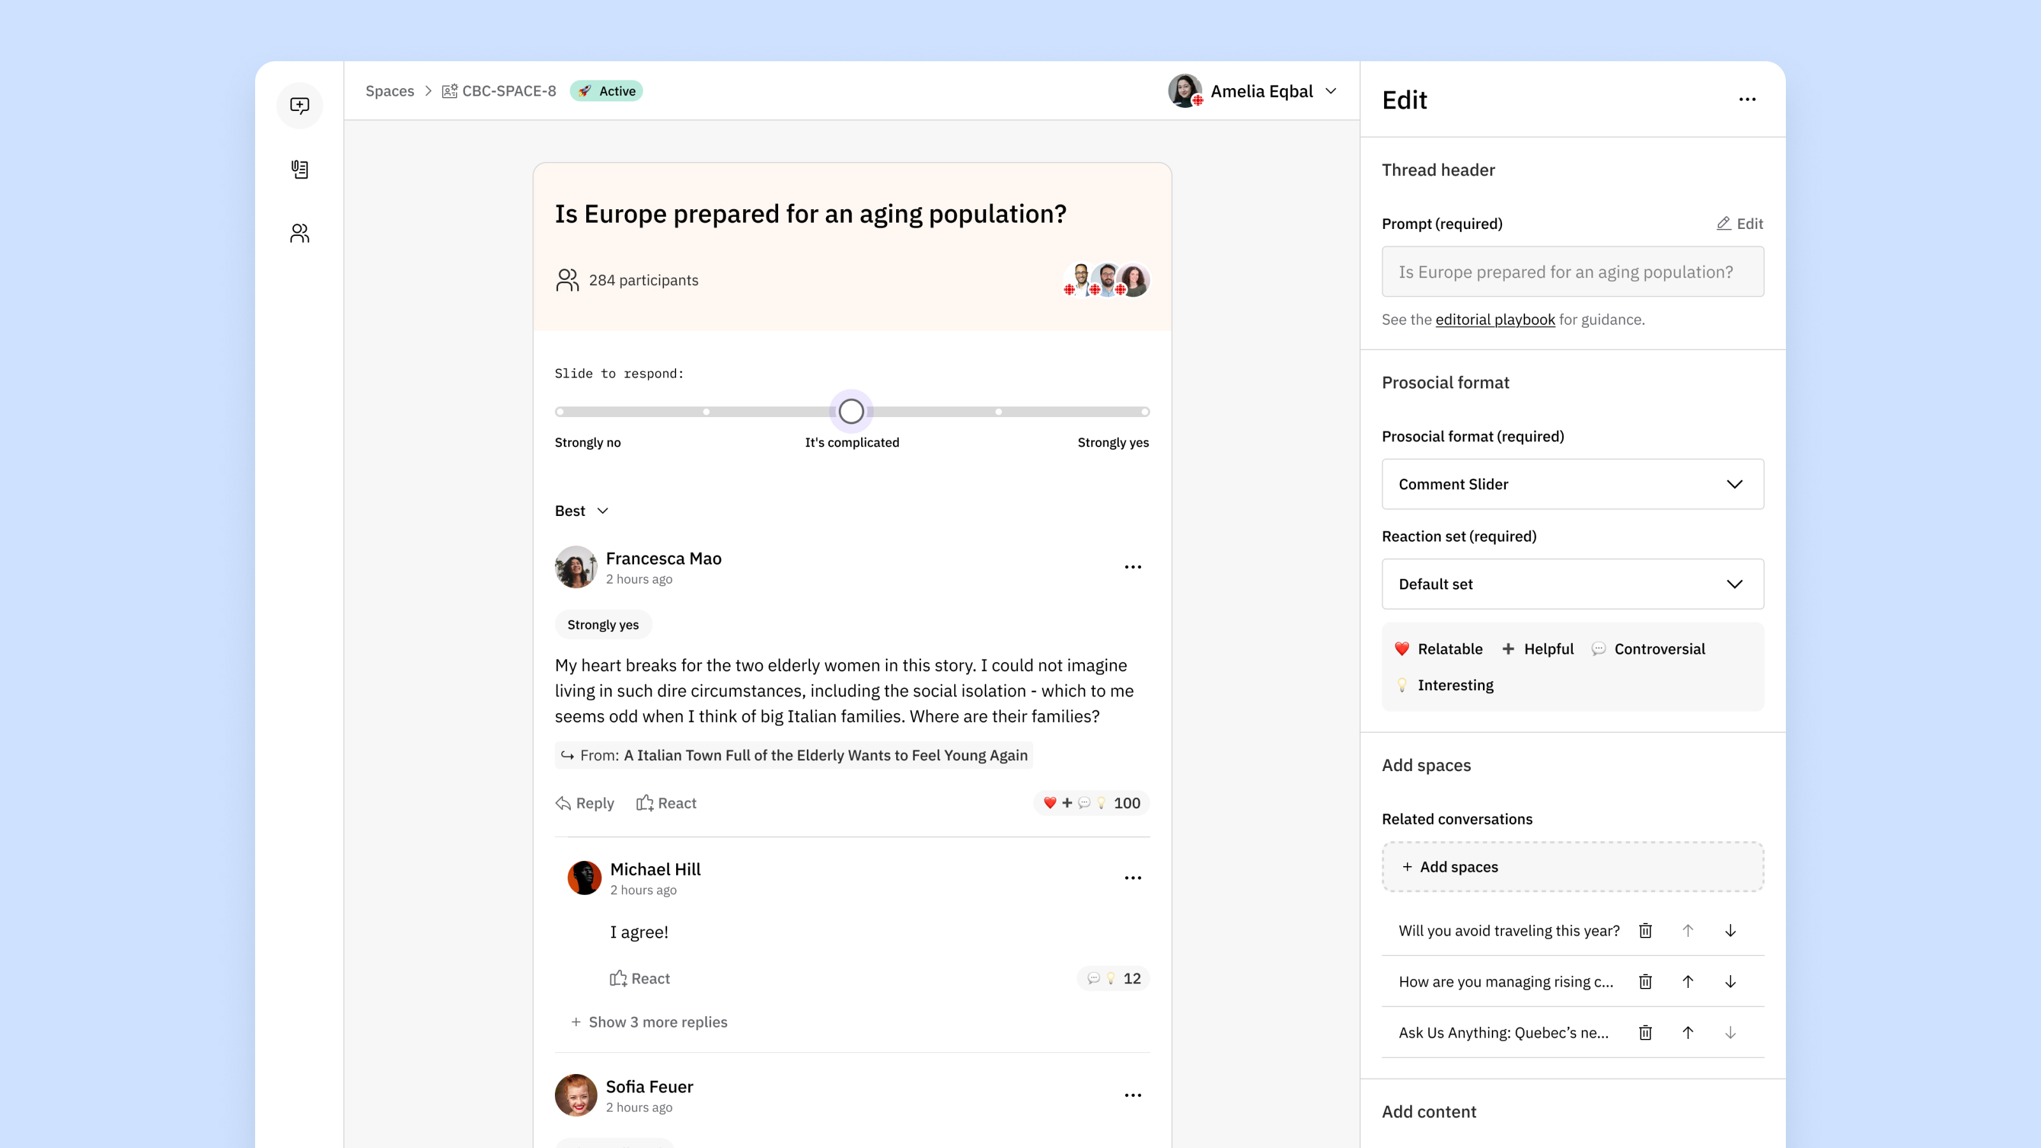
Task: Click Sofia Feuer's name
Action: tap(650, 1087)
